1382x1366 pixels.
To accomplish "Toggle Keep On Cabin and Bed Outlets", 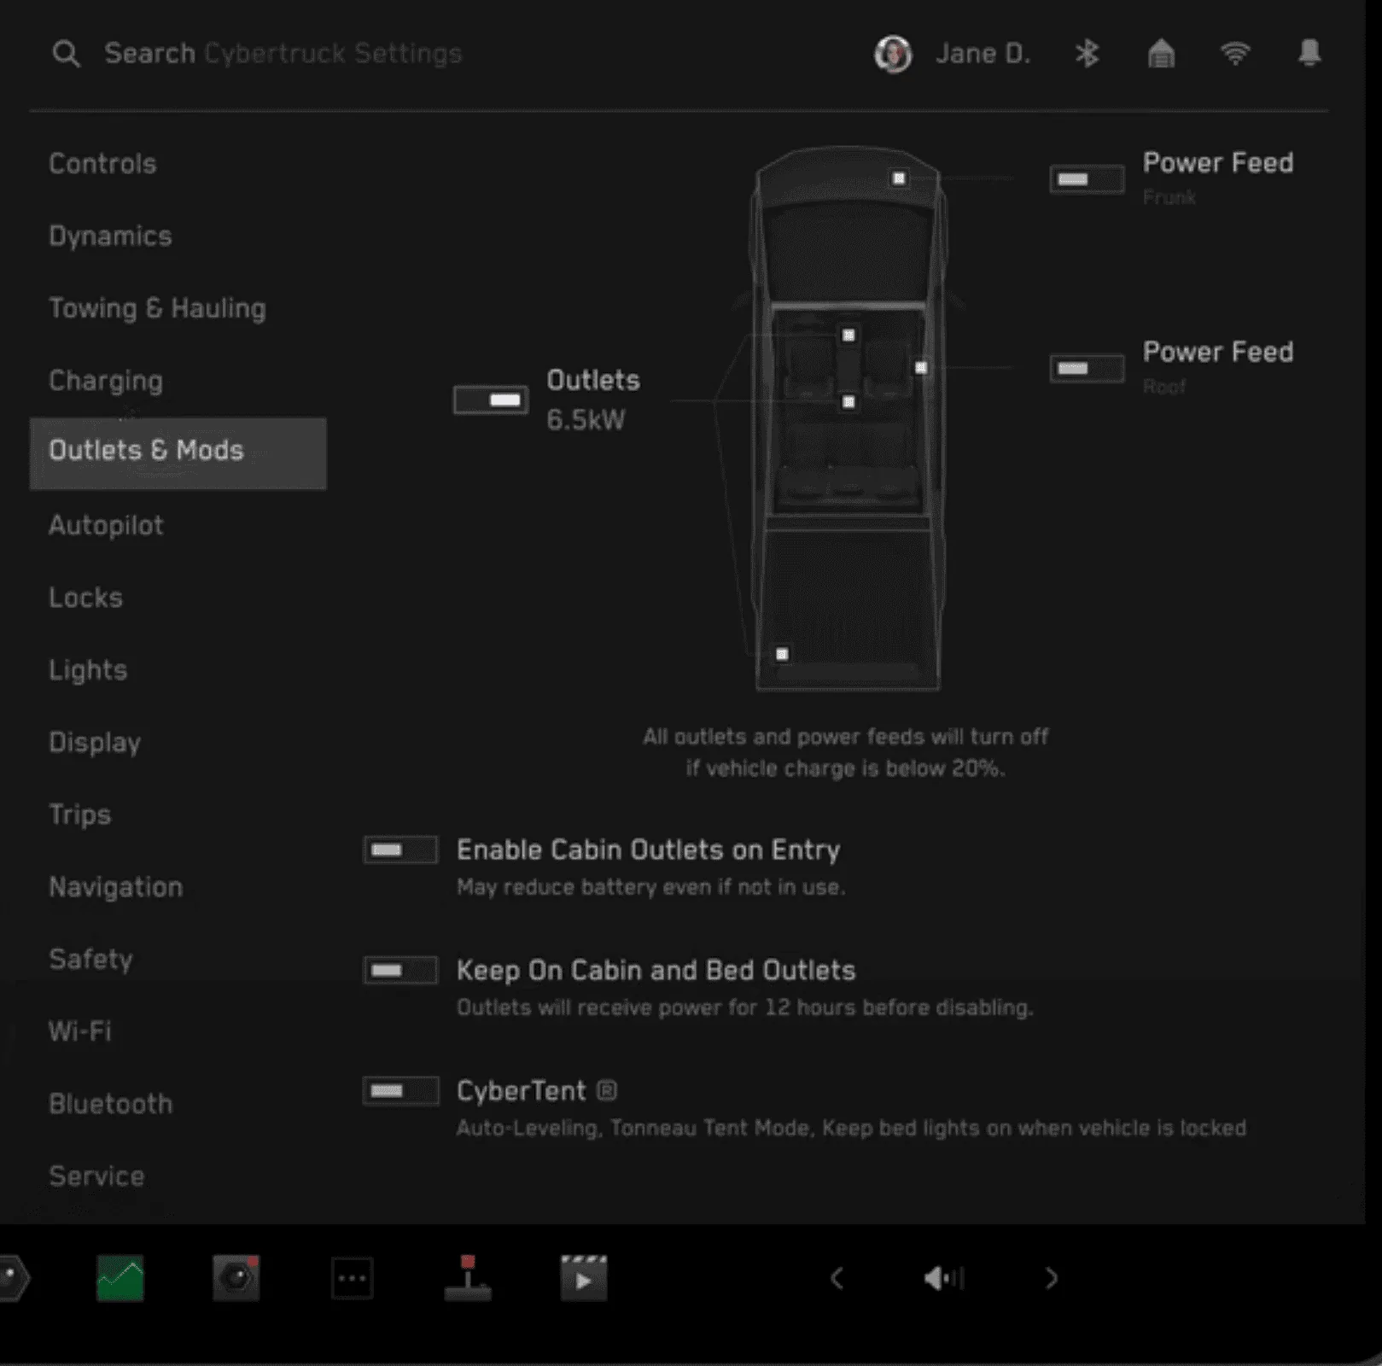I will (400, 971).
